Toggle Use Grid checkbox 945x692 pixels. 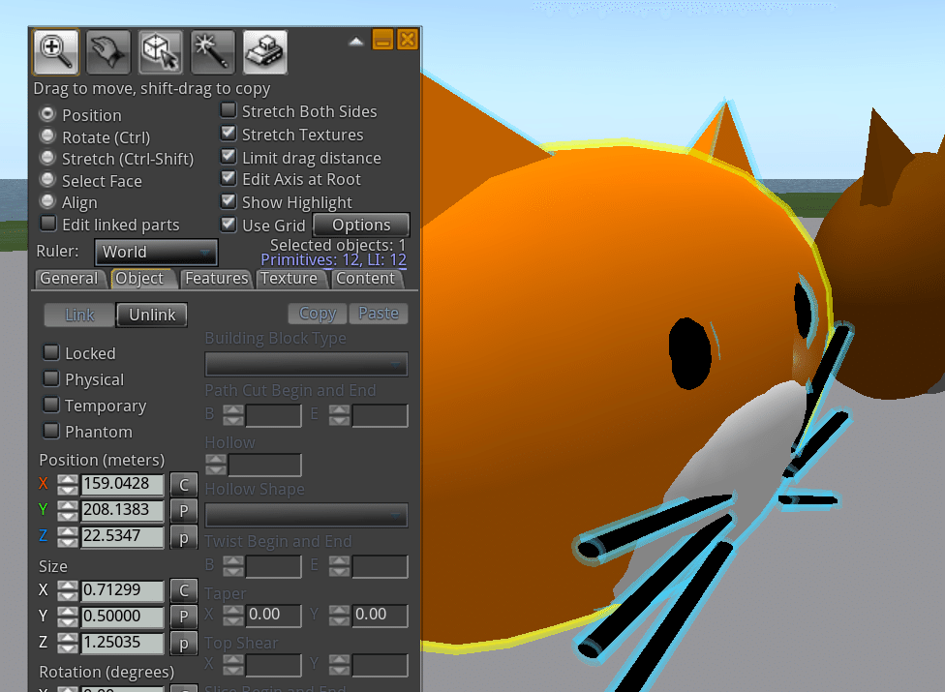pyautogui.click(x=229, y=224)
